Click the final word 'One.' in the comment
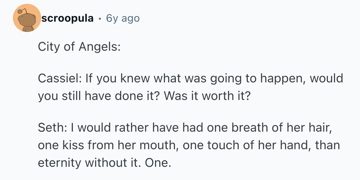 (158, 162)
